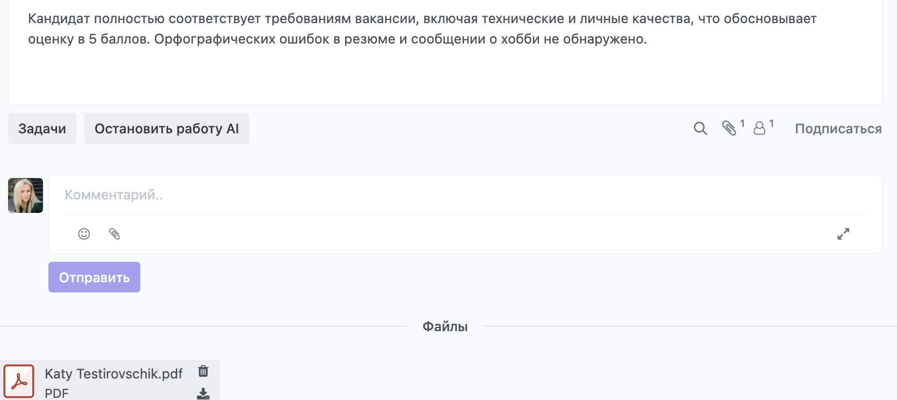
Task: Click the red PDF file icon
Action: pos(19,381)
